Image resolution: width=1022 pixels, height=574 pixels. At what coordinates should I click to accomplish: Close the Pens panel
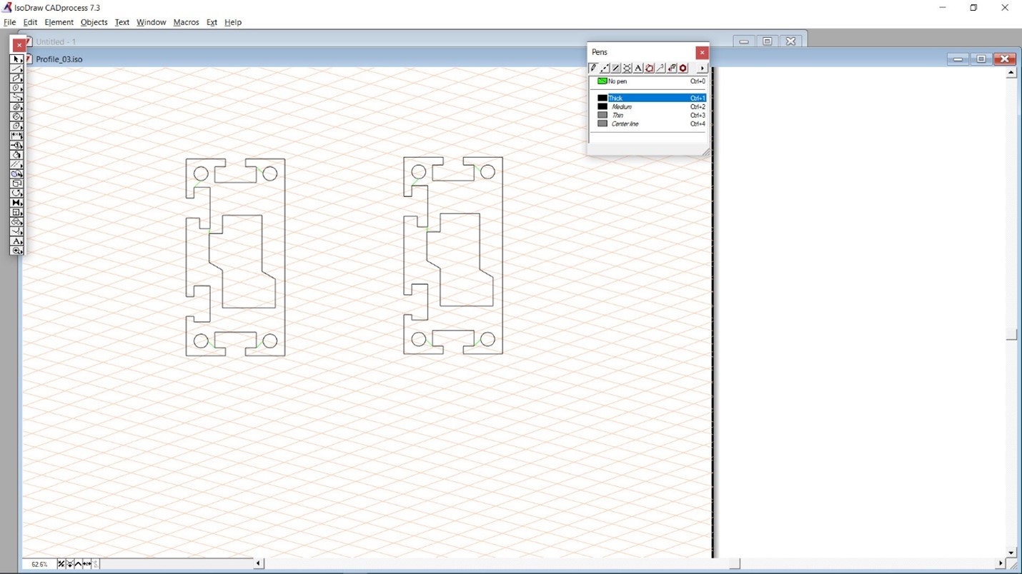click(x=702, y=52)
